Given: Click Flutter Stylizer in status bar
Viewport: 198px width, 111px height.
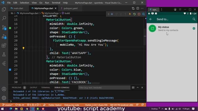Looking at the screenshot, I should pos(55,105).
